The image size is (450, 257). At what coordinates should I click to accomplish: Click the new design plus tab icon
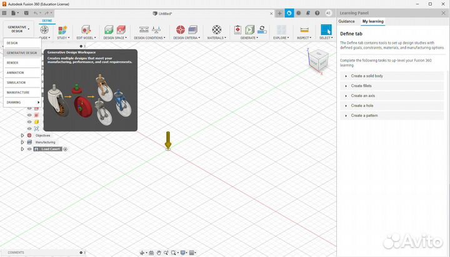[279, 13]
